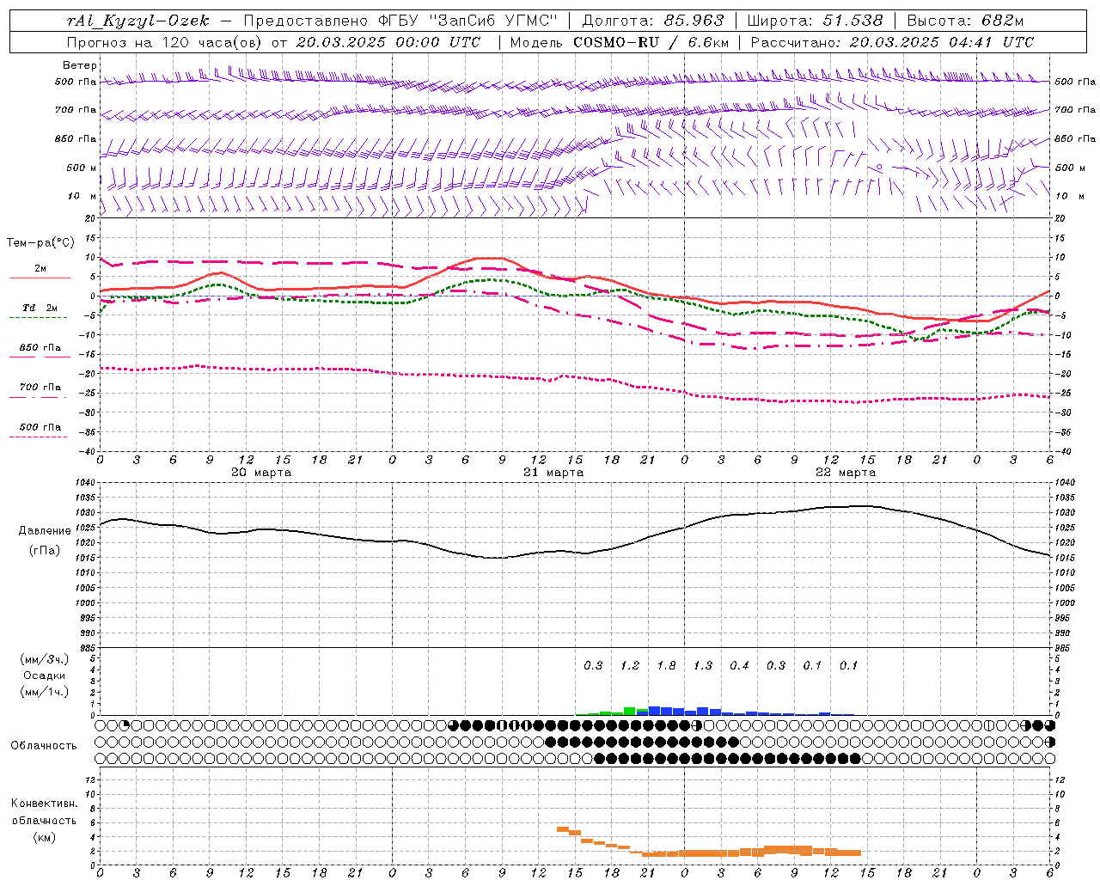
Task: Click the dotted line sample under the 500 гПа legend entry
Action: click(38, 437)
